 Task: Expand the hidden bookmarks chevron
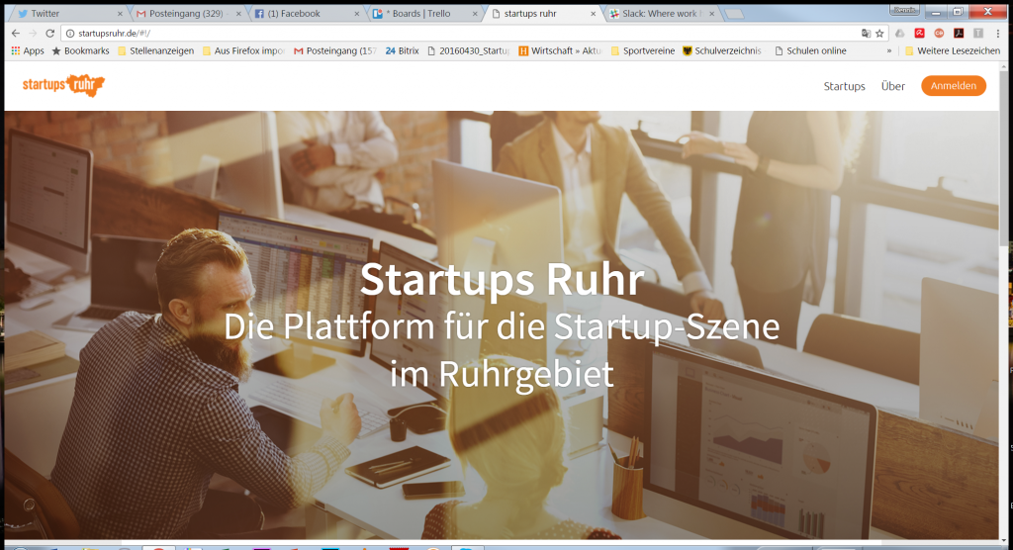click(x=889, y=51)
